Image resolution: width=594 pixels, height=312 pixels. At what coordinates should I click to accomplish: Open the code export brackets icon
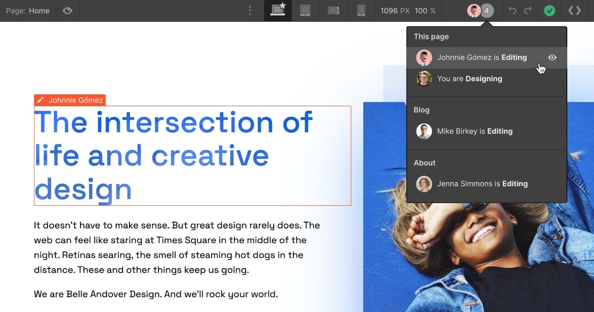tap(574, 10)
